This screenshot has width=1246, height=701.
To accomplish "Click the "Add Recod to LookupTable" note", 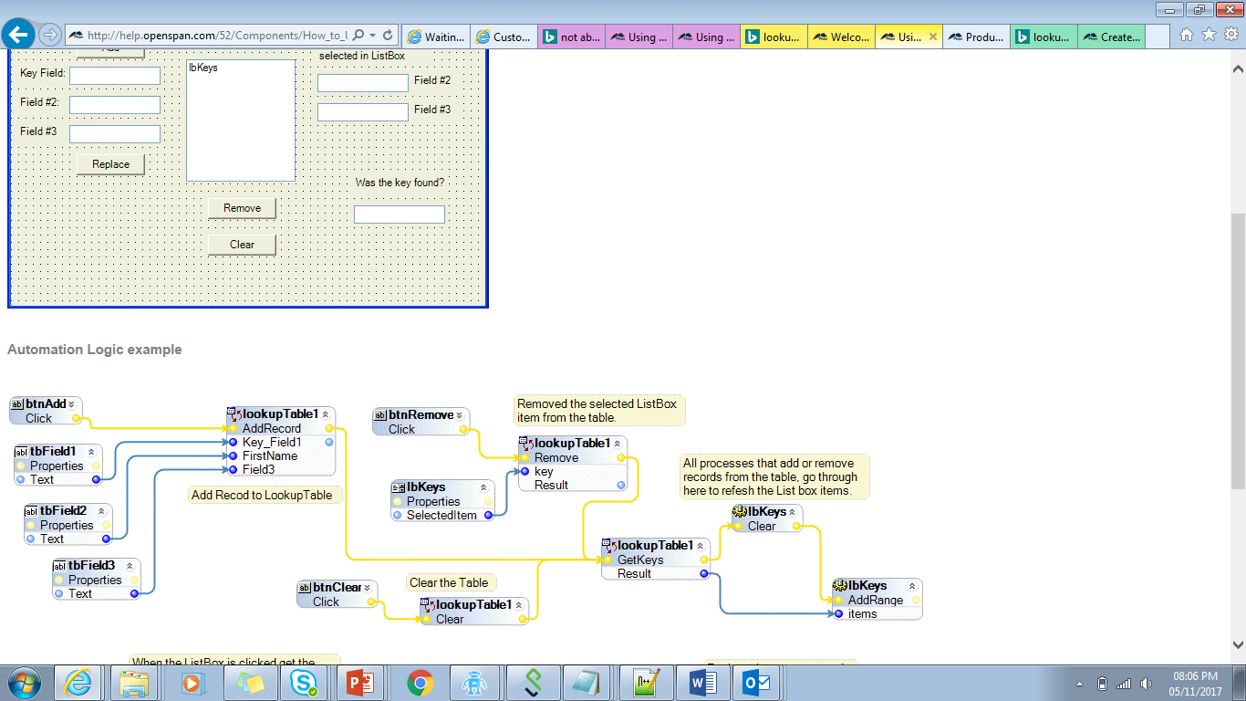I will (266, 495).
